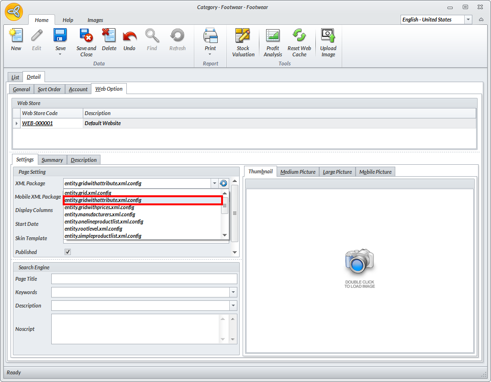491x382 pixels.
Task: Click refresh icon beside XML Package field
Action: [x=223, y=183]
